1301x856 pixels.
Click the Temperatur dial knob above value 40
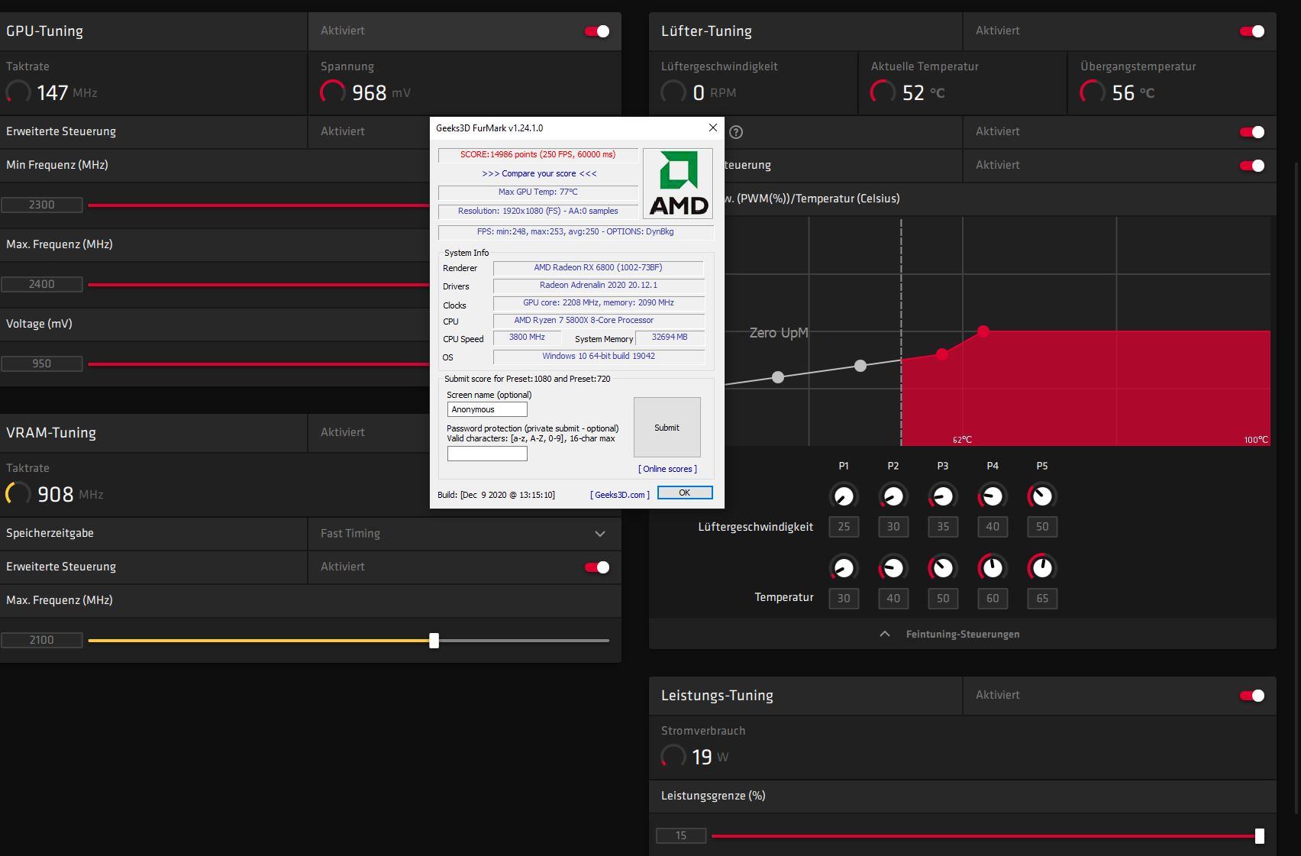point(893,568)
